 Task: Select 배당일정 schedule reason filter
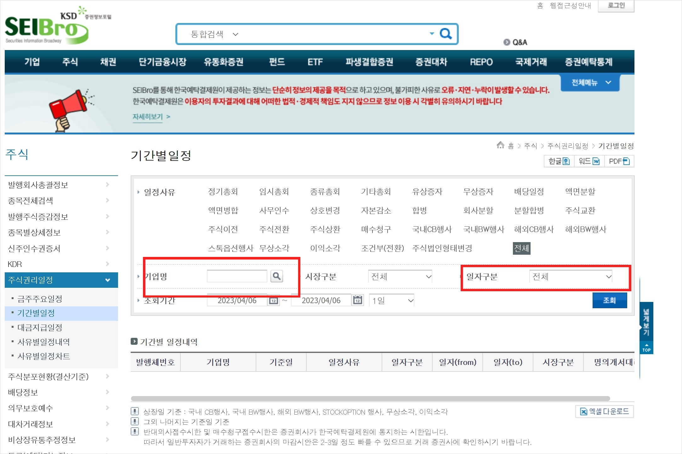(x=529, y=191)
